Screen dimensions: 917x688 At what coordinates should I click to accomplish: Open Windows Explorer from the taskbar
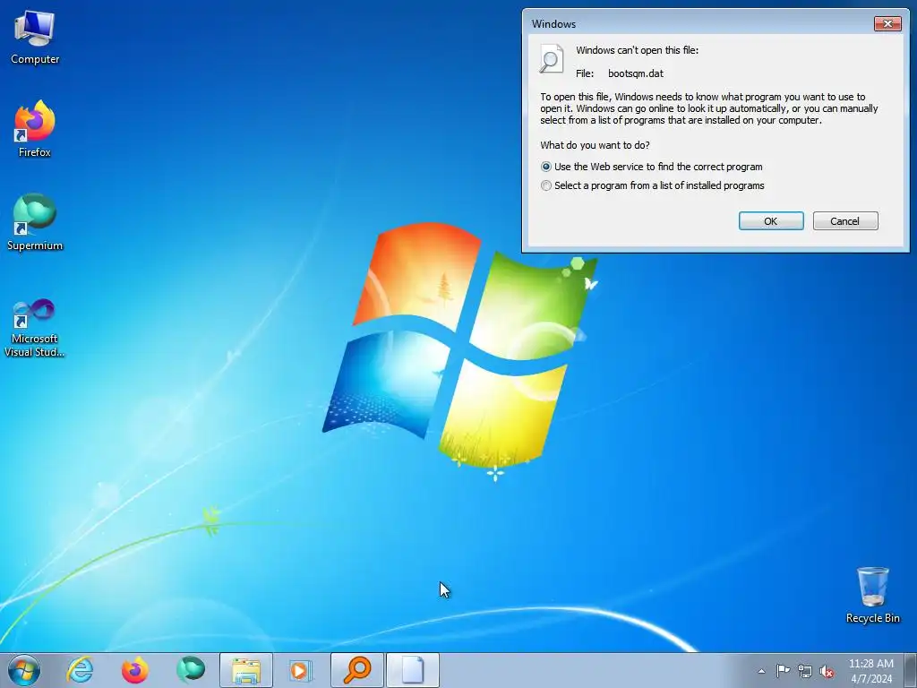[246, 670]
